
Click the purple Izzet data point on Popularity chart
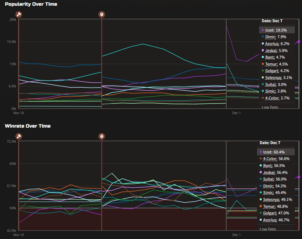coord(299,42)
